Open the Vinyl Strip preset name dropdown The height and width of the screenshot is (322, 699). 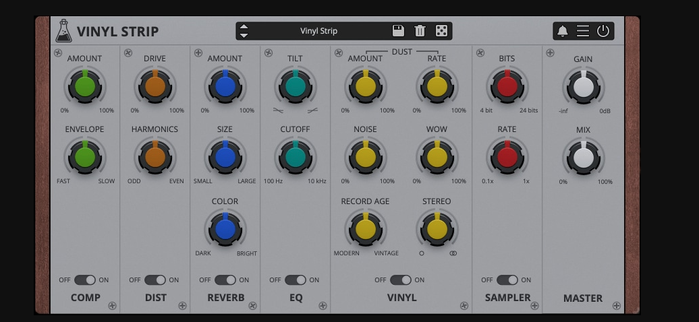(x=318, y=31)
